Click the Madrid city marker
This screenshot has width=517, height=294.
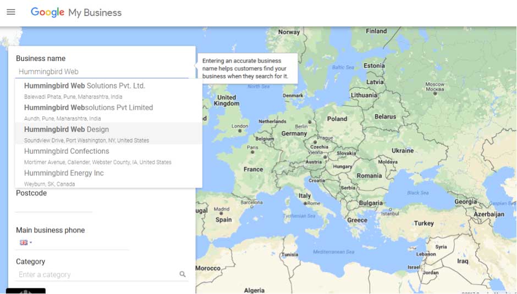click(x=221, y=214)
